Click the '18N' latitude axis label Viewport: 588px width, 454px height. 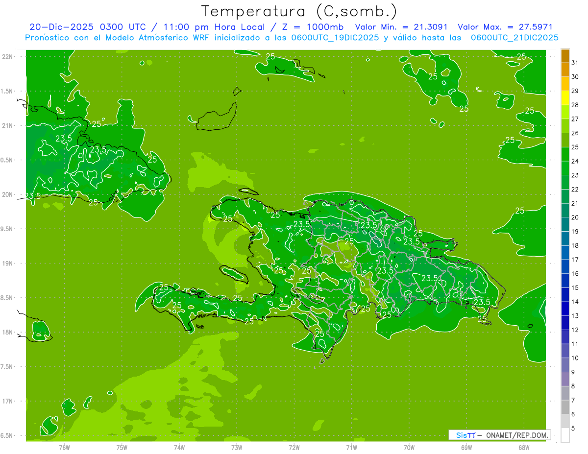[7, 332]
